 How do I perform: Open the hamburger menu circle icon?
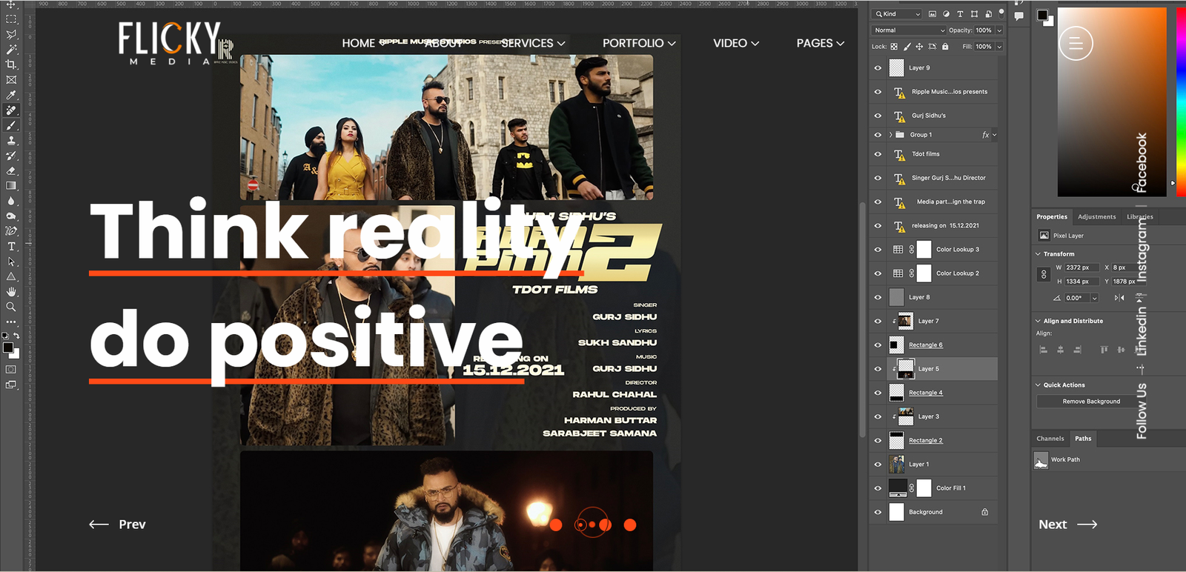coord(1076,44)
